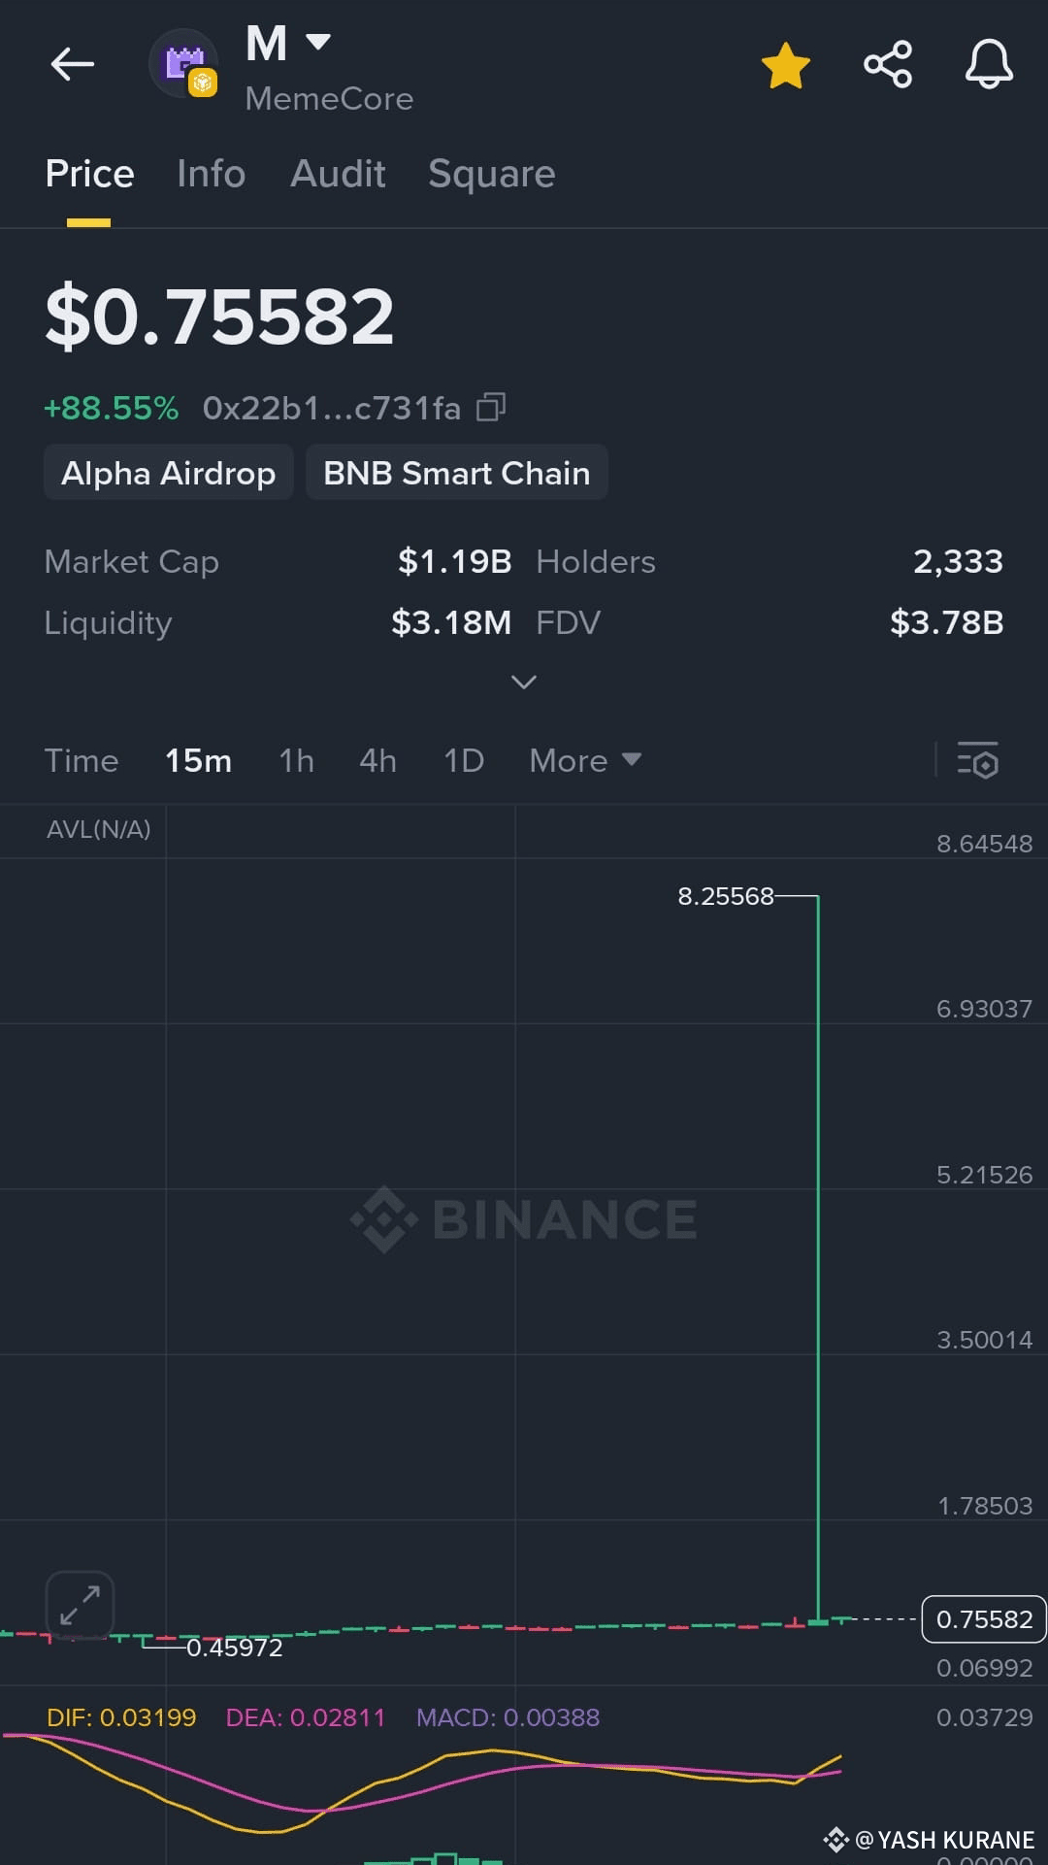Screen dimensions: 1048x1865
Task: Tap the Alpha Airdrop tag
Action: (169, 473)
